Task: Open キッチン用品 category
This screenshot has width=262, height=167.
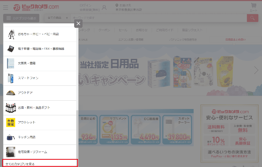Action: 40,137
